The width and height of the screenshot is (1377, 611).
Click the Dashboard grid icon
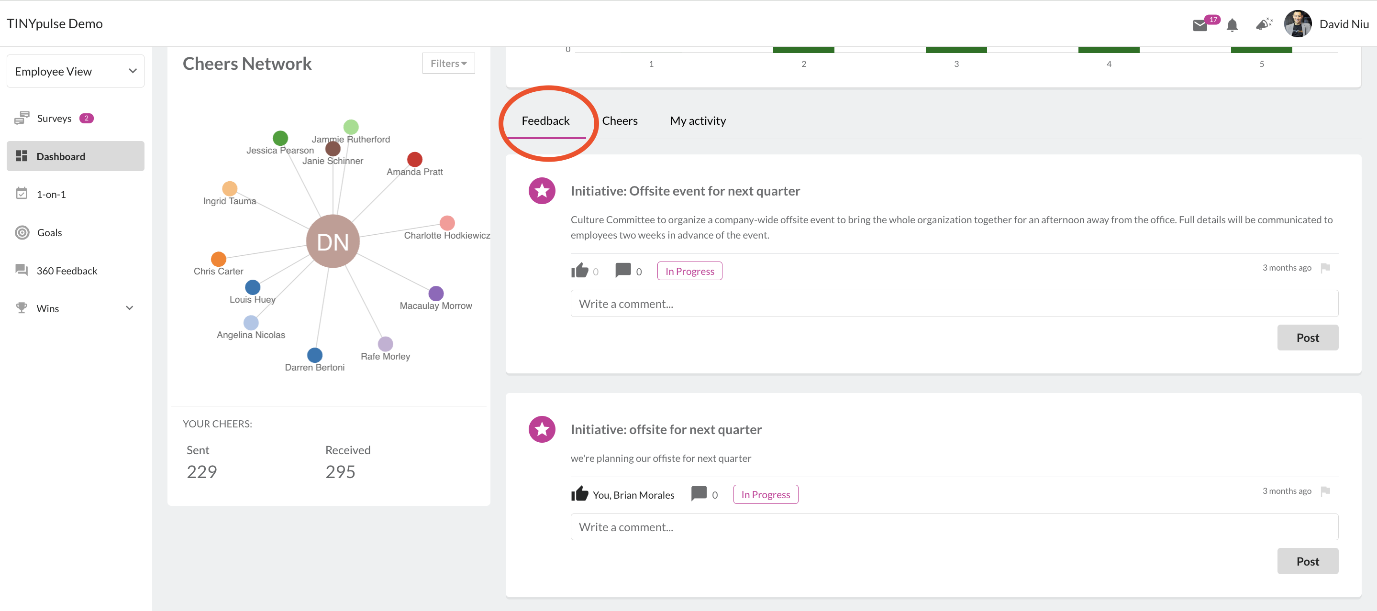tap(22, 156)
